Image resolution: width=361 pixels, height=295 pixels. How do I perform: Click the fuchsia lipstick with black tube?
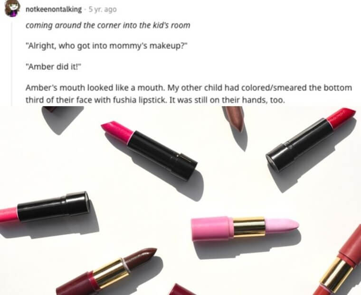point(149,150)
